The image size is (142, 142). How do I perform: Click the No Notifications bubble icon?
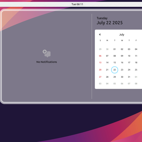[47, 53]
